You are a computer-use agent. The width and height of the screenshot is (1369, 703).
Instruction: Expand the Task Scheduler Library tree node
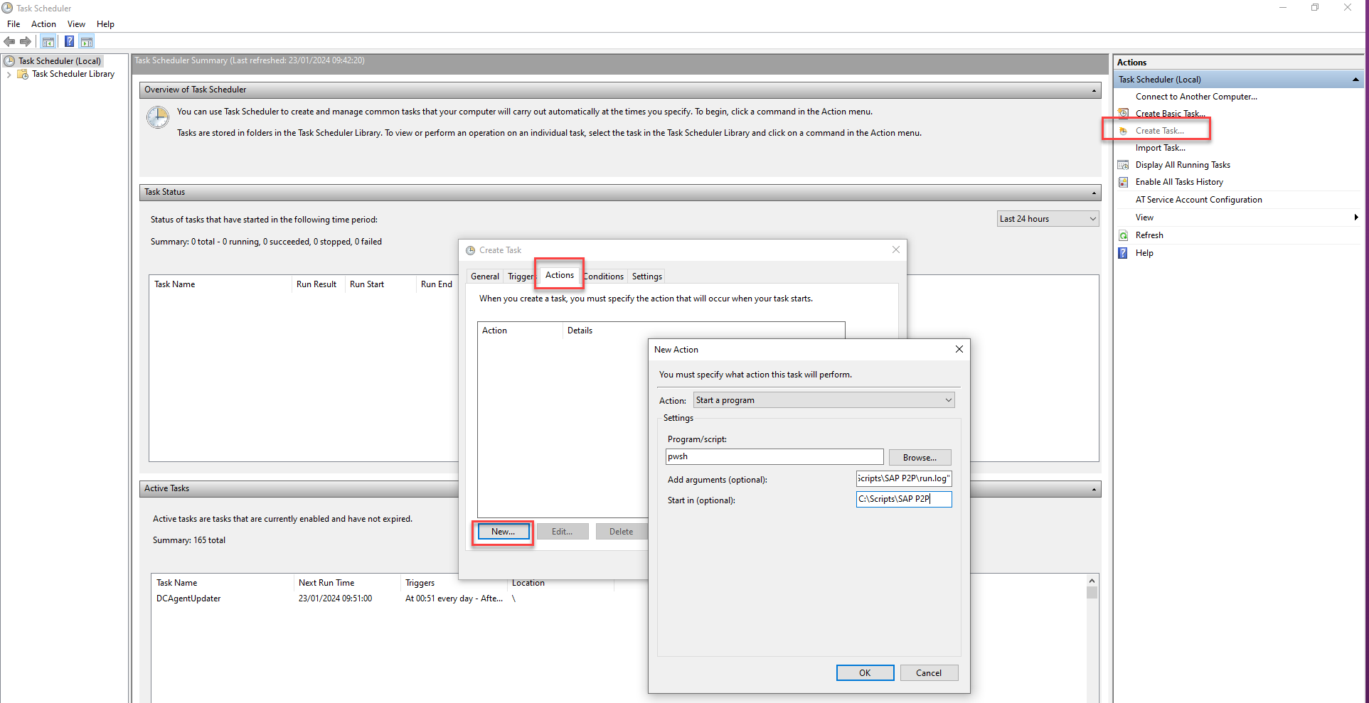[9, 74]
